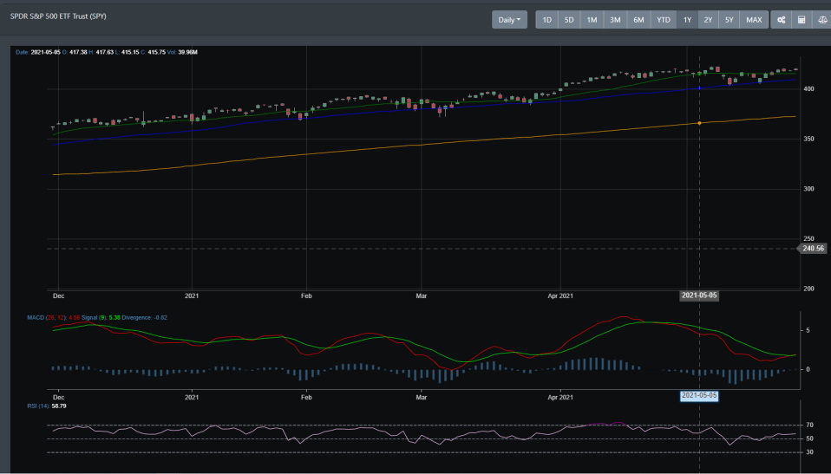The width and height of the screenshot is (831, 474).
Task: Click the 240.56 price marker label
Action: [814, 249]
